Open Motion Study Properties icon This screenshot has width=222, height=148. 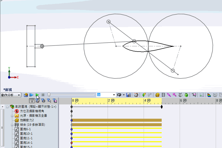pyautogui.click(x=202, y=95)
